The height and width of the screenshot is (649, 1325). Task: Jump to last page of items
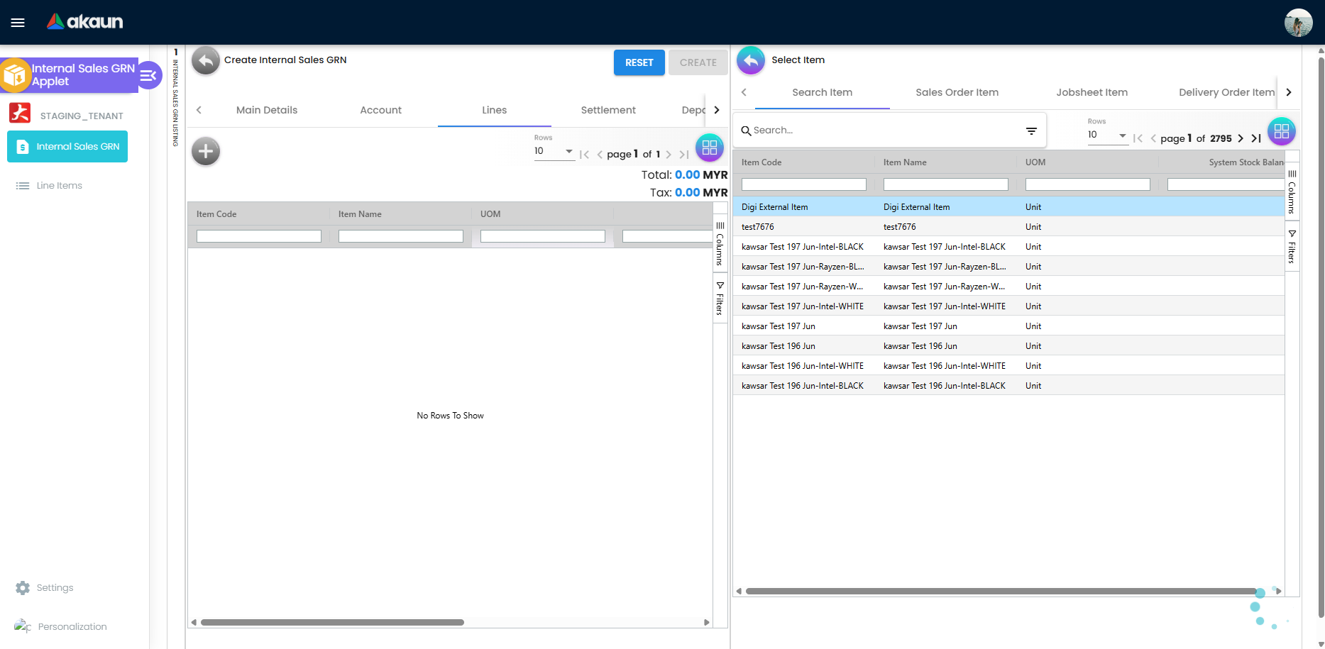click(1256, 138)
